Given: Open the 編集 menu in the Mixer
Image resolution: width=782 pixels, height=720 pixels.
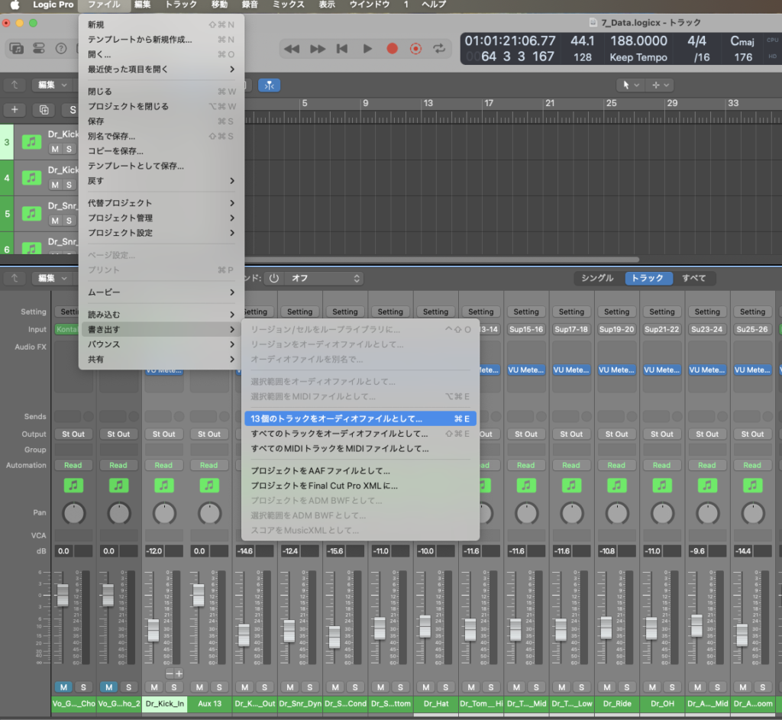Looking at the screenshot, I should point(53,278).
